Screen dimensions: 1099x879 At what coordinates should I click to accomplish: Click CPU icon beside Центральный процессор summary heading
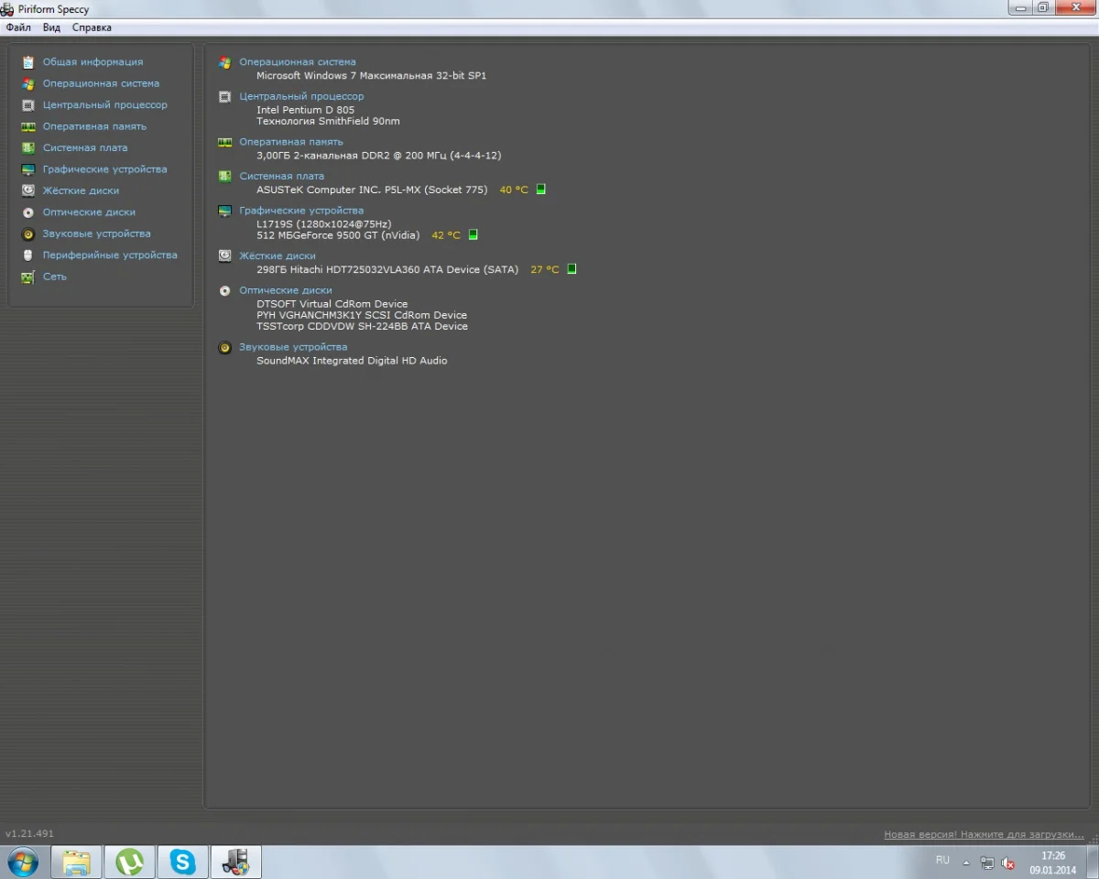[x=225, y=96]
